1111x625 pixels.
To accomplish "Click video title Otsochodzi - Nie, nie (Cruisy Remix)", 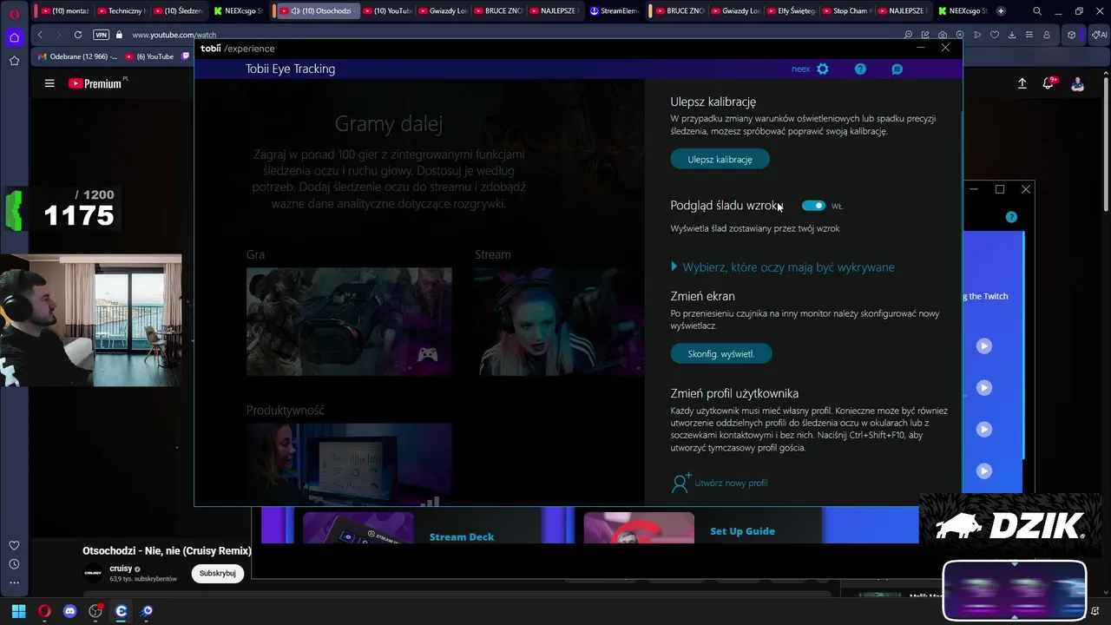I will pyautogui.click(x=167, y=551).
